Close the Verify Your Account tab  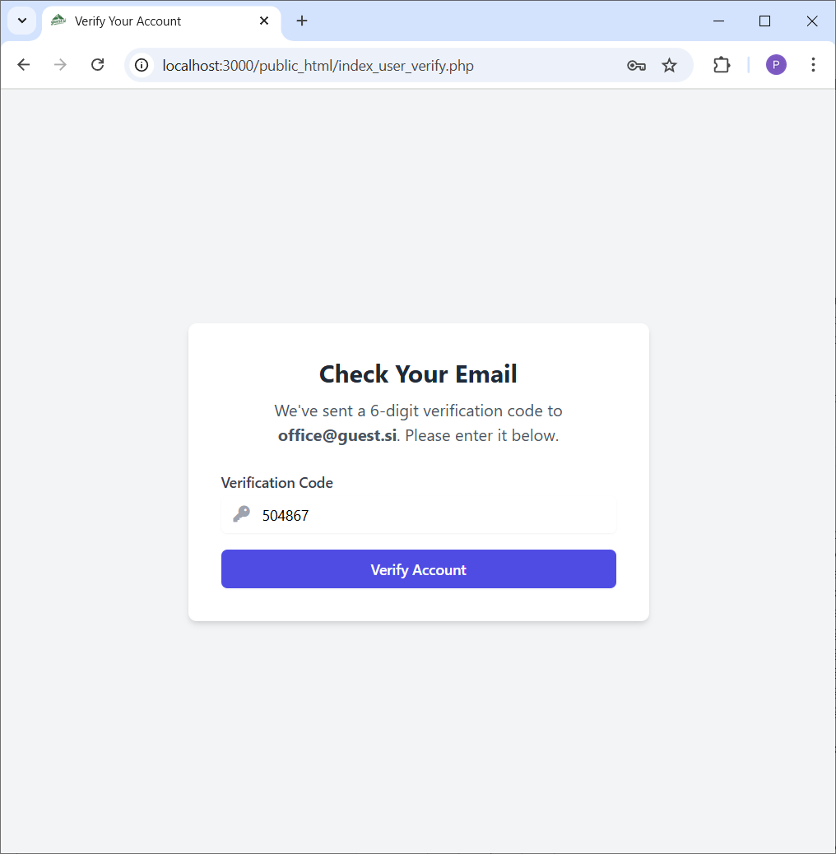click(x=264, y=21)
